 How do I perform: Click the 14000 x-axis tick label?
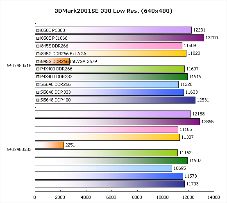click(x=213, y=197)
